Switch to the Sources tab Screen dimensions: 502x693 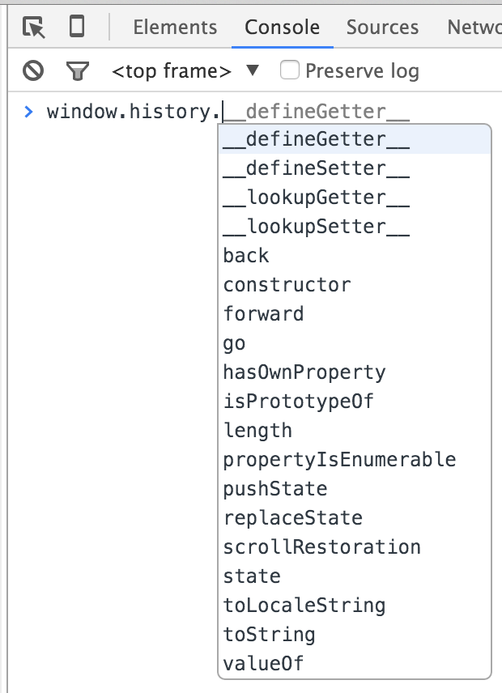(382, 28)
